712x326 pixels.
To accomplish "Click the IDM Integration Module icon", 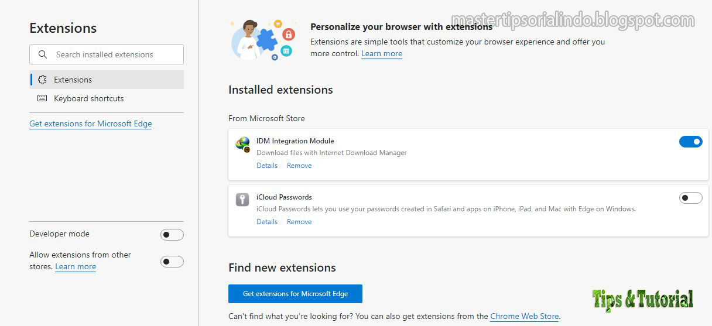I will 242,144.
